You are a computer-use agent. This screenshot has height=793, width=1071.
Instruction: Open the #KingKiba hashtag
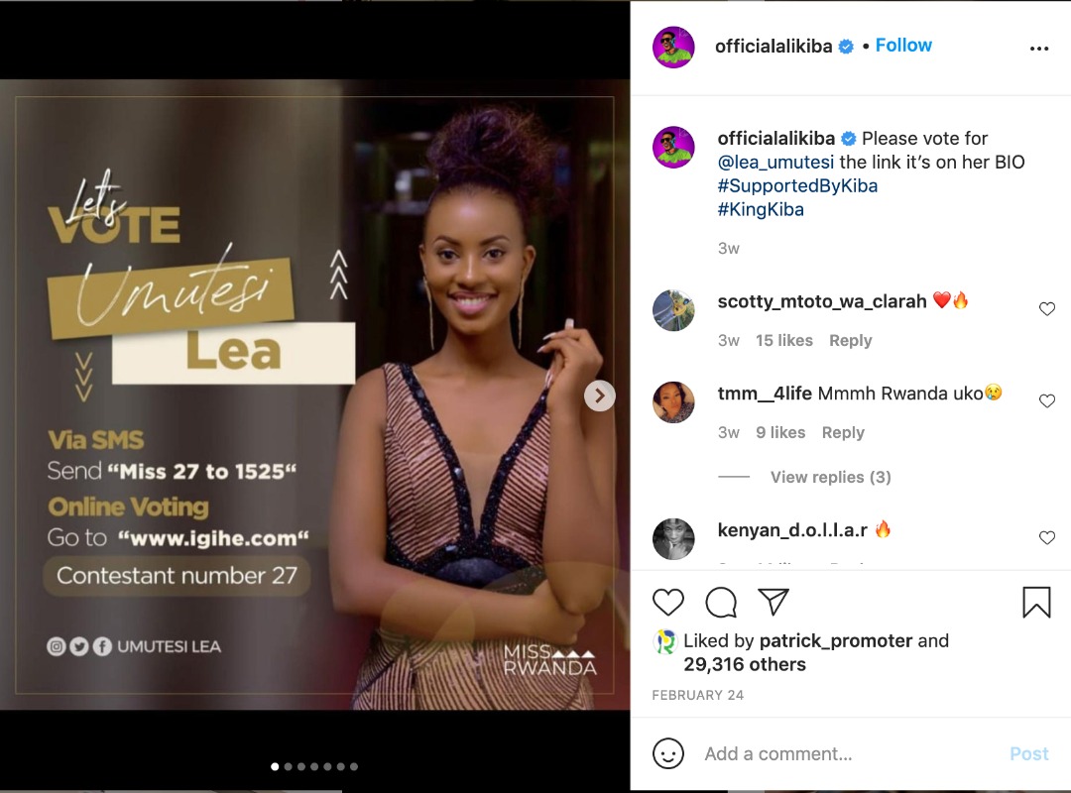pos(761,209)
